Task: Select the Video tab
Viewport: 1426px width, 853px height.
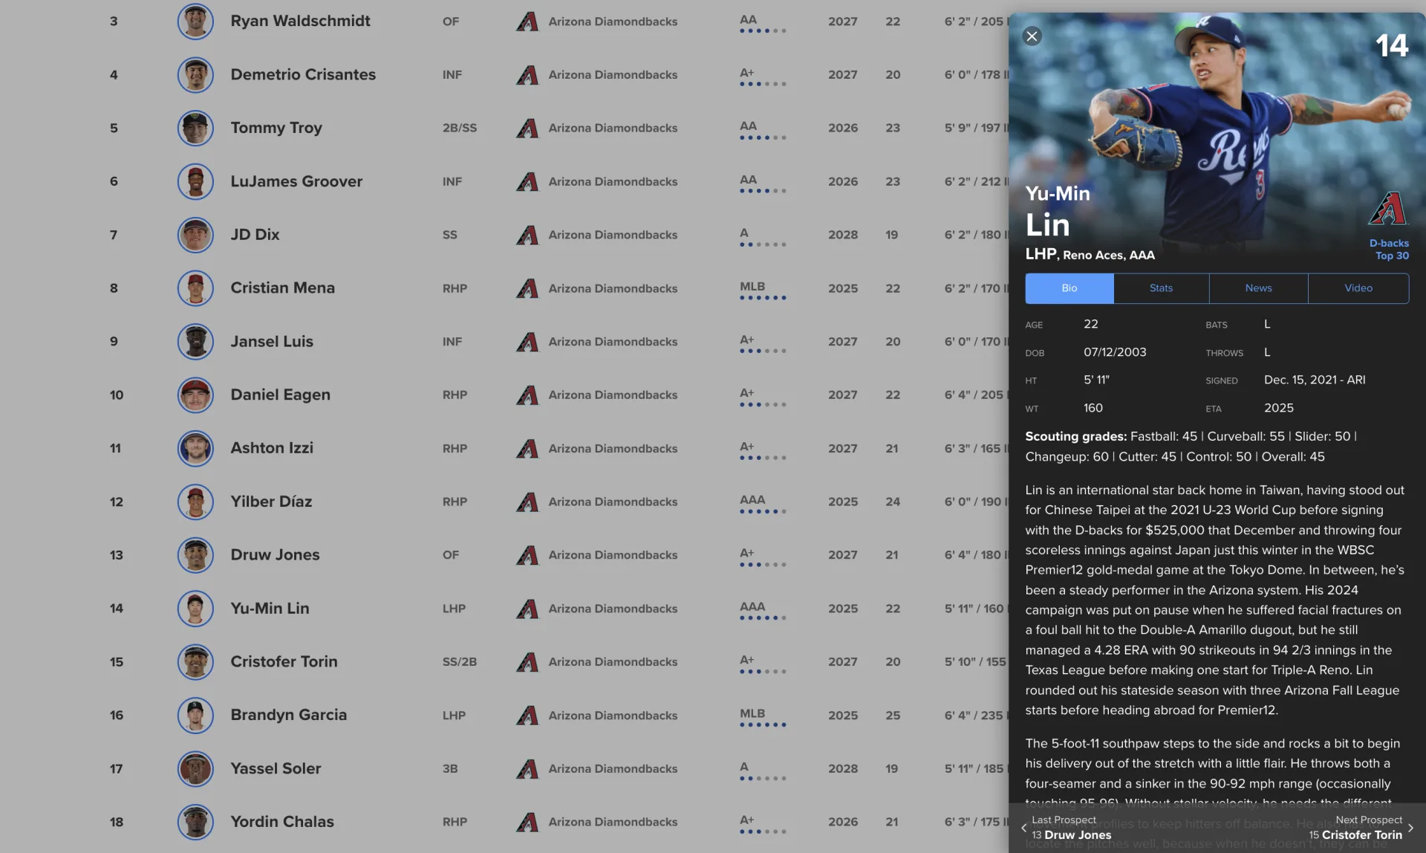Action: (x=1358, y=288)
